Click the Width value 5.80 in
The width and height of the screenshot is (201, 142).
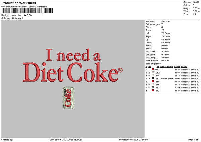coord(196,11)
